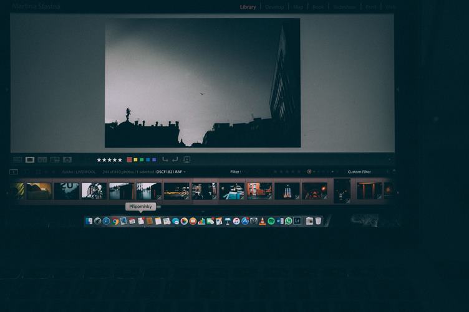Launch Google Chrome from the dock
The image size is (469, 312).
(x=115, y=221)
